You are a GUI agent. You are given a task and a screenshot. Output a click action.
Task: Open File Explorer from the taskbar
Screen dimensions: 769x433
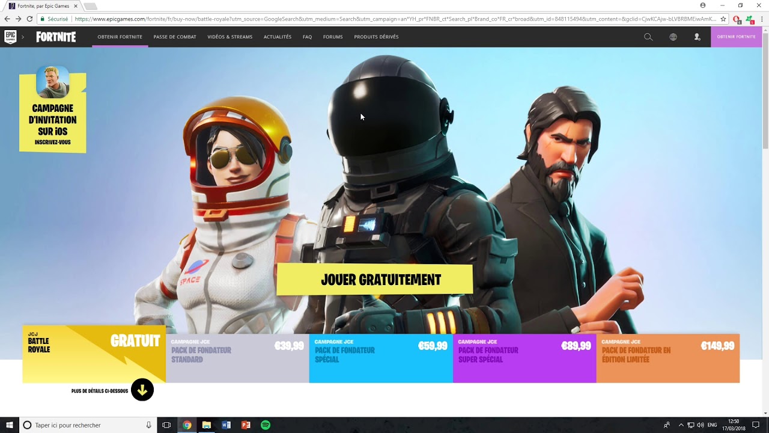click(x=207, y=425)
